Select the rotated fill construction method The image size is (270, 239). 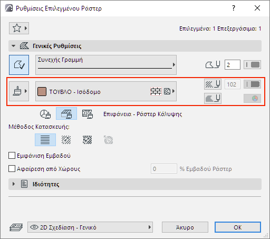(x=66, y=140)
